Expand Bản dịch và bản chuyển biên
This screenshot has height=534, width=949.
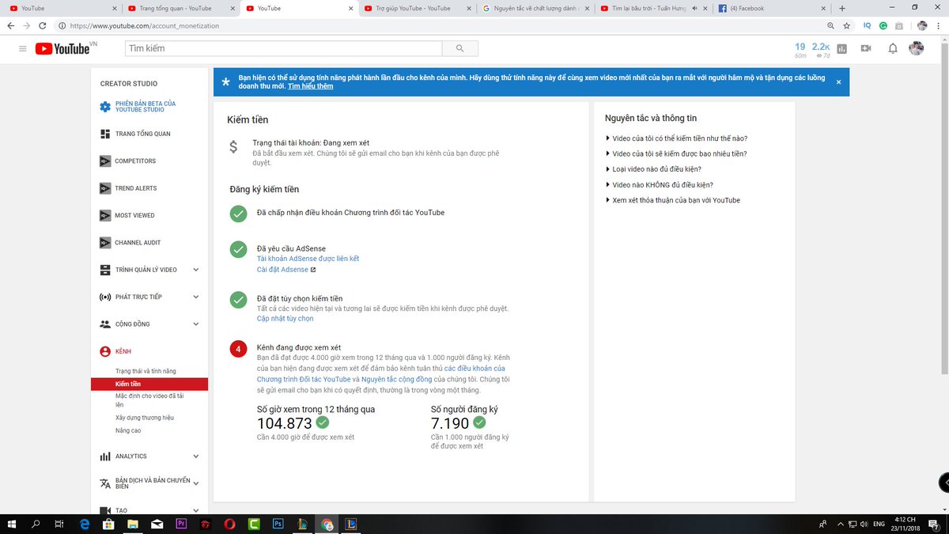[196, 483]
